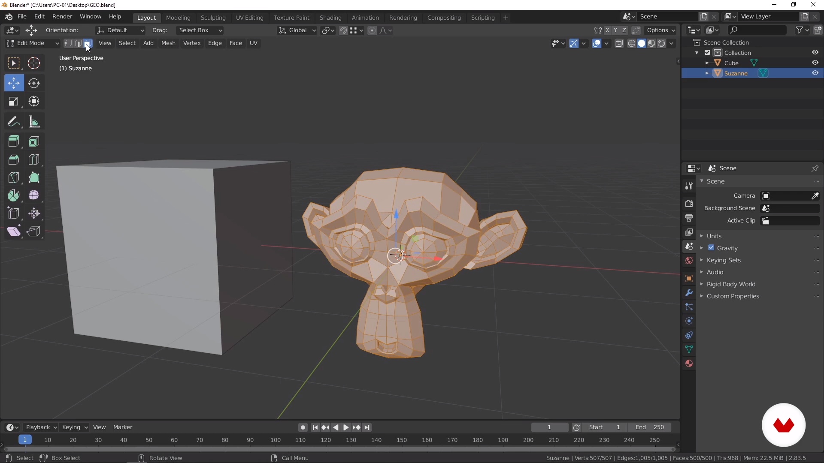
Task: Open the File menu
Action: [x=22, y=17]
